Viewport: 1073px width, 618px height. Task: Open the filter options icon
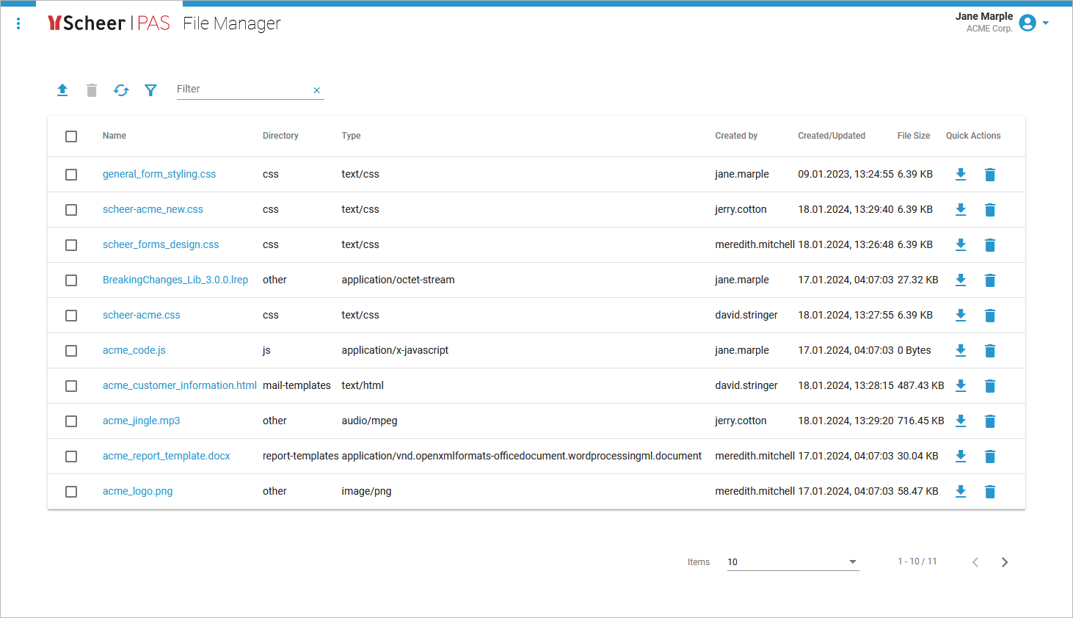(x=150, y=90)
